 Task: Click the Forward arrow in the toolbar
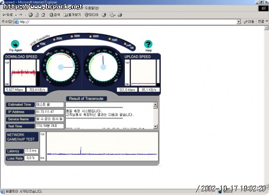coord(21,15)
